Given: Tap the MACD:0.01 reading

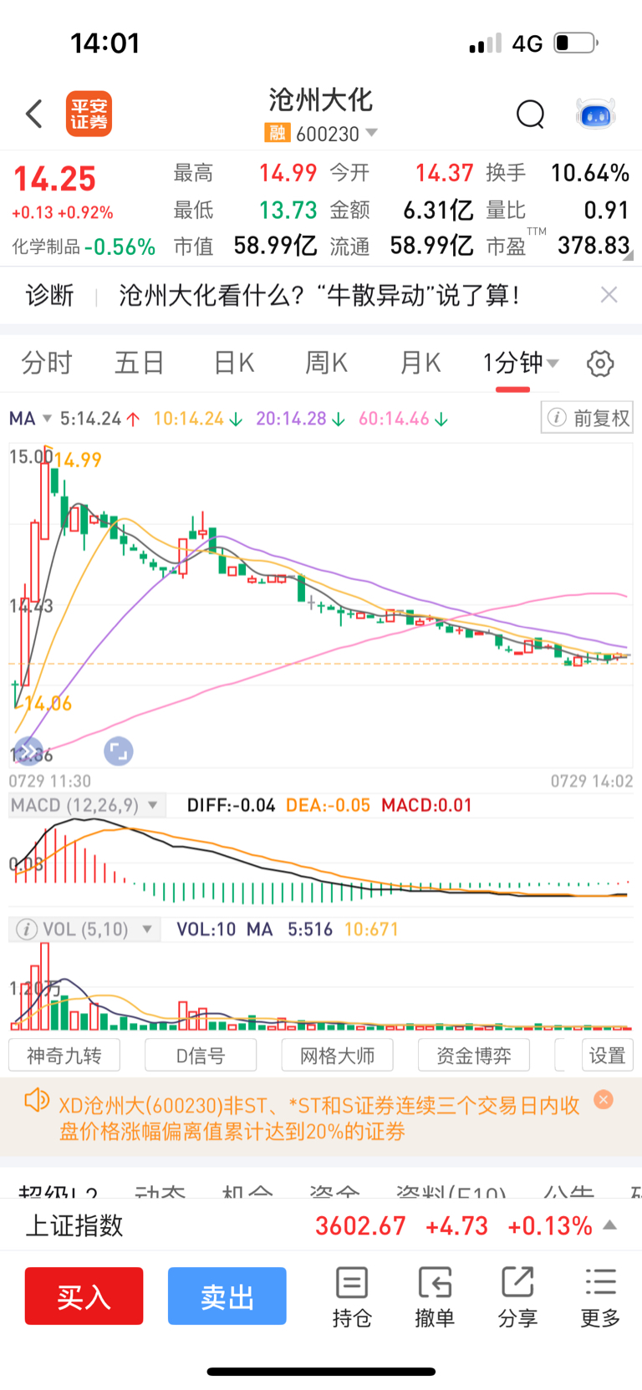Looking at the screenshot, I should coord(426,805).
